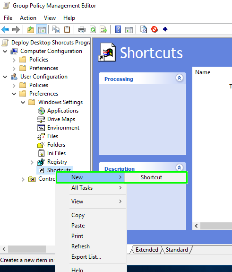
Task: Collapse the Windows Settings node
Action: pos(23,102)
